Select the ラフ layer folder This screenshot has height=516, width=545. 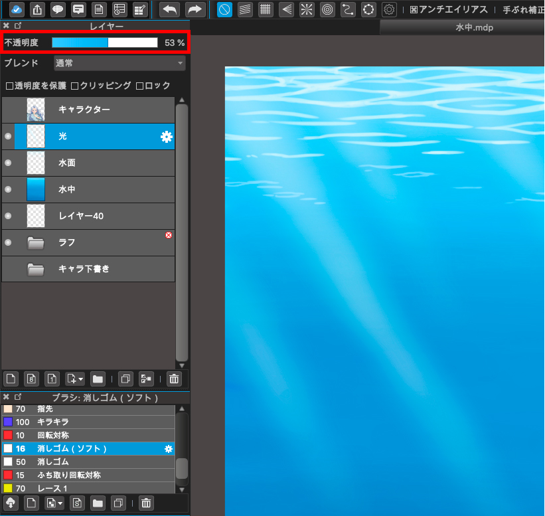(x=66, y=243)
